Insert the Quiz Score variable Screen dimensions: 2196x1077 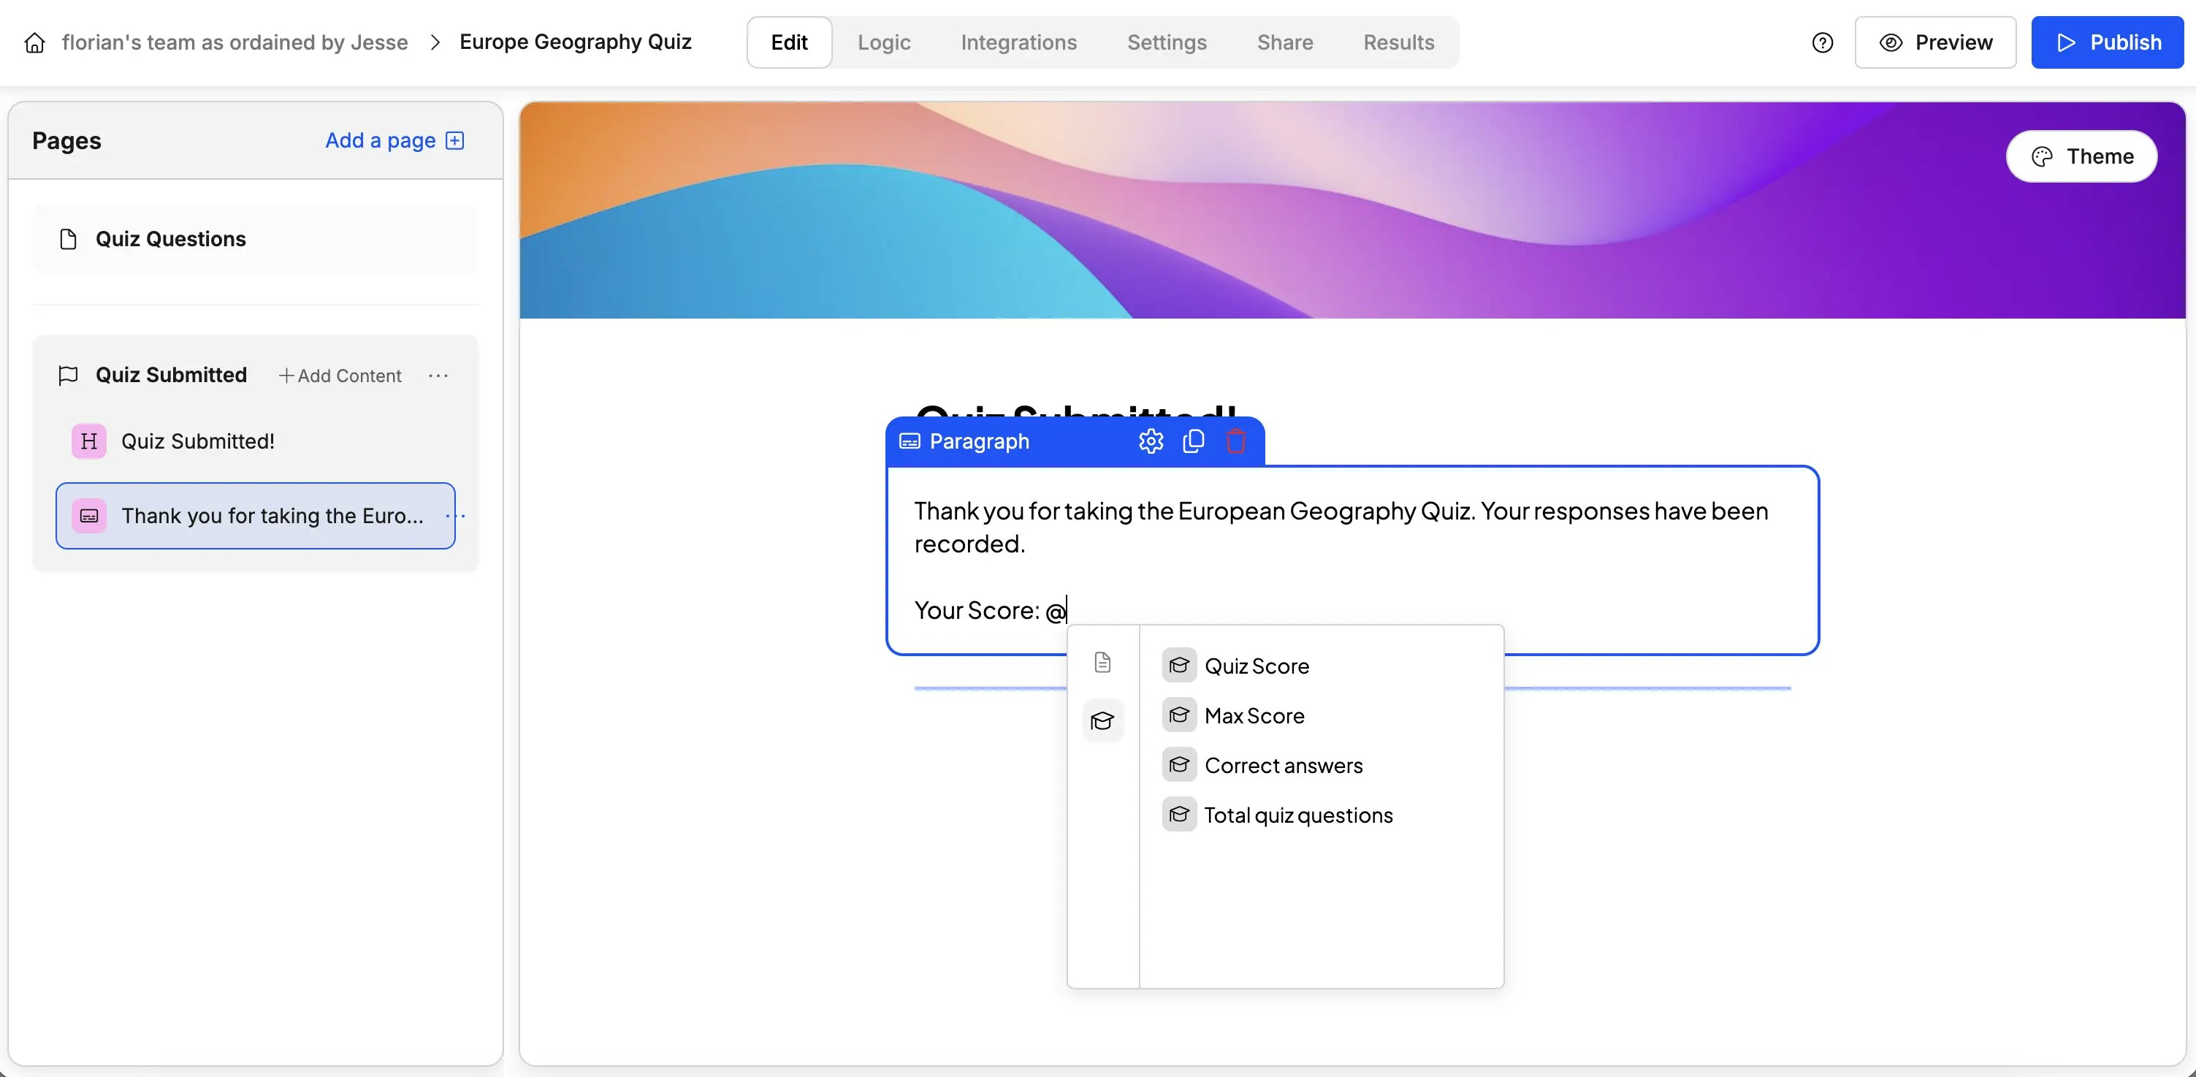pyautogui.click(x=1257, y=666)
